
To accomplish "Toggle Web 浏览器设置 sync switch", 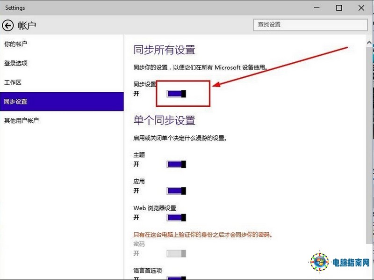I will (176, 217).
